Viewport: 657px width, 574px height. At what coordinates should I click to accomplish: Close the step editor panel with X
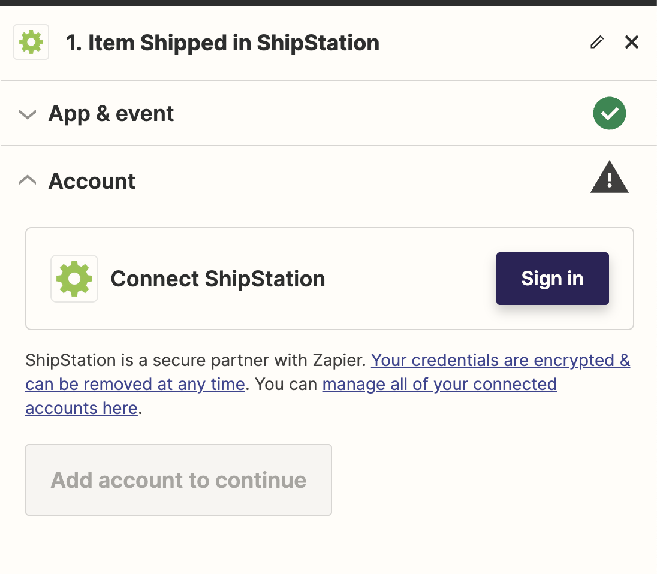(632, 42)
